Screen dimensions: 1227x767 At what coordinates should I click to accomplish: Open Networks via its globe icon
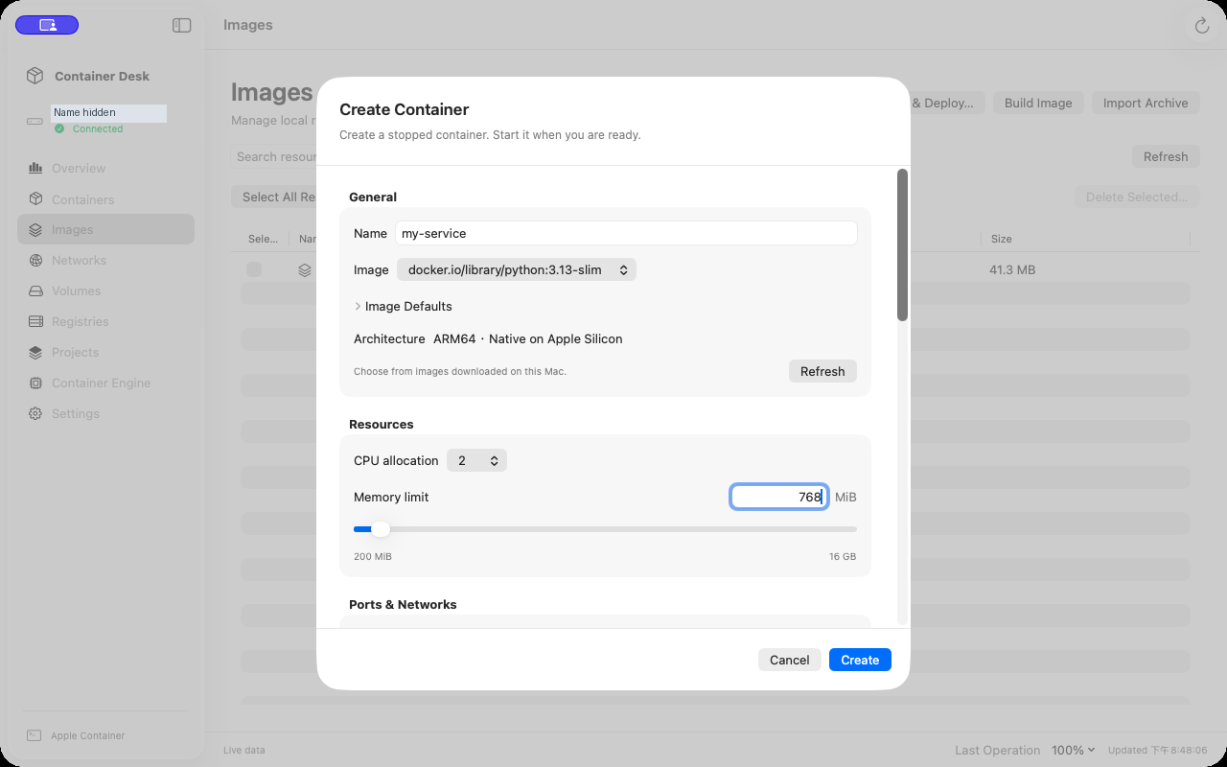35,261
